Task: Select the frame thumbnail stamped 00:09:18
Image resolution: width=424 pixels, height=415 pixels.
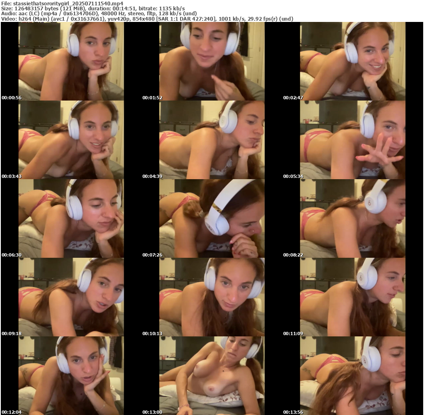Action: click(x=71, y=297)
